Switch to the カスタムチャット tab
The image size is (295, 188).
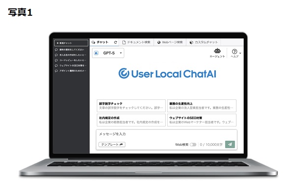pyautogui.click(x=204, y=42)
